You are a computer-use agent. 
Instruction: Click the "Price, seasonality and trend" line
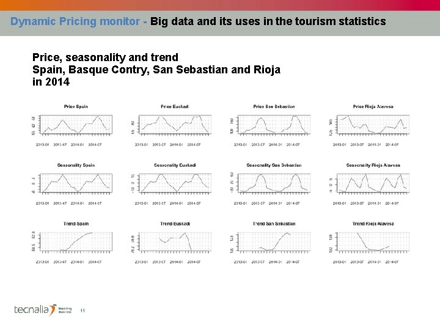click(x=105, y=57)
